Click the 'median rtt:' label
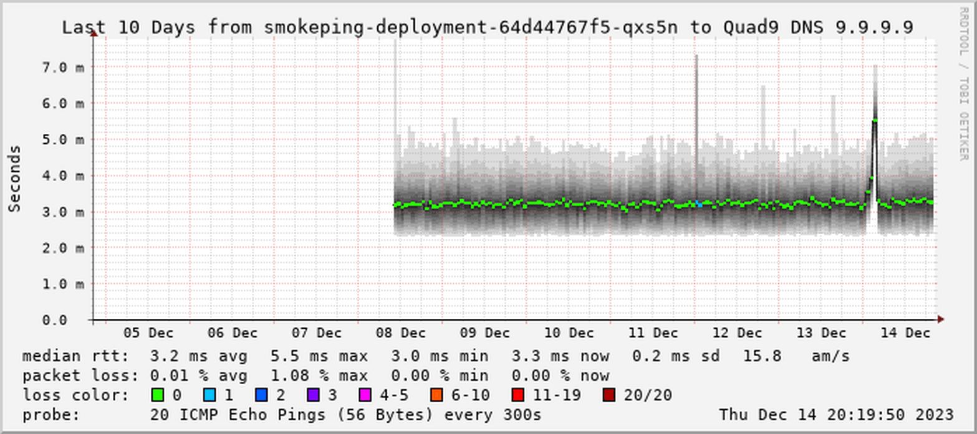 pyautogui.click(x=75, y=357)
